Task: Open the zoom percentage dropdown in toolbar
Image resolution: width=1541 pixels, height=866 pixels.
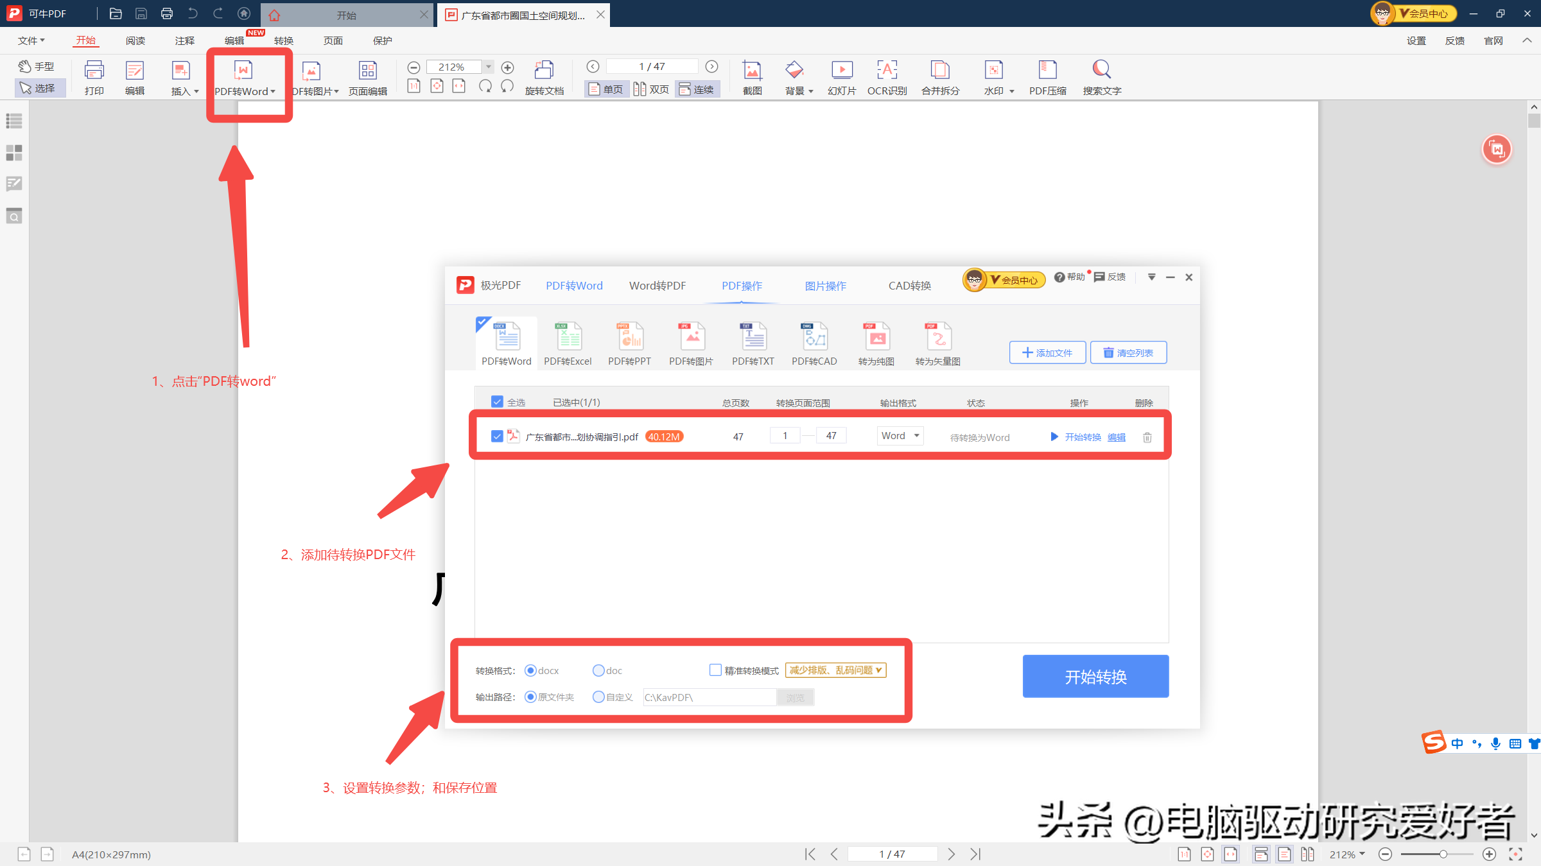Action: click(489, 67)
